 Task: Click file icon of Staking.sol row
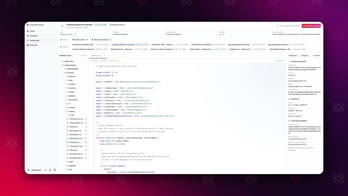[67, 150]
